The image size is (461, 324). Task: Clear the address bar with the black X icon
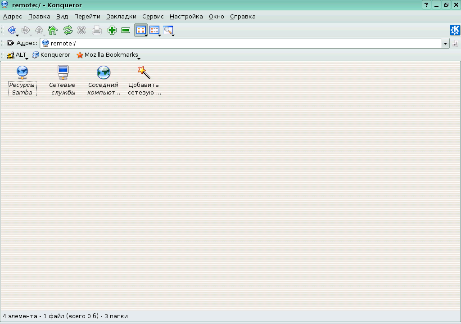click(x=11, y=43)
